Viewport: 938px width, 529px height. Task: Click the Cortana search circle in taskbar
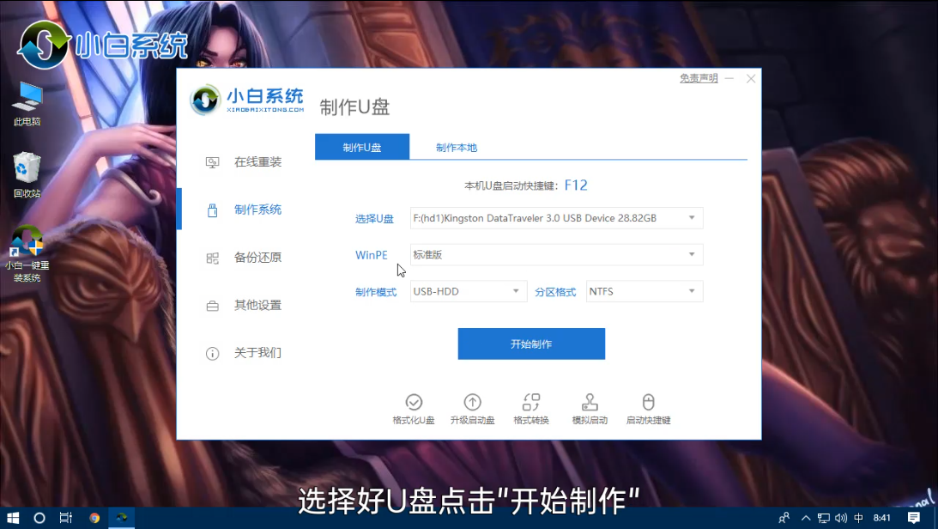click(x=39, y=518)
